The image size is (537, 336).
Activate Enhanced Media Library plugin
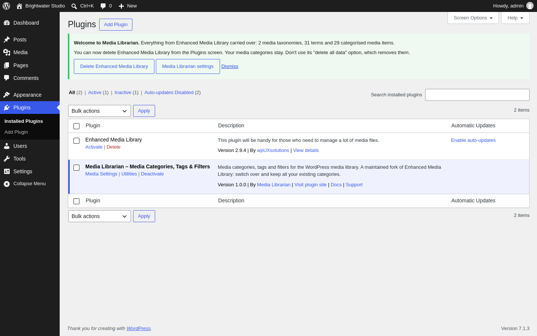[x=94, y=147]
